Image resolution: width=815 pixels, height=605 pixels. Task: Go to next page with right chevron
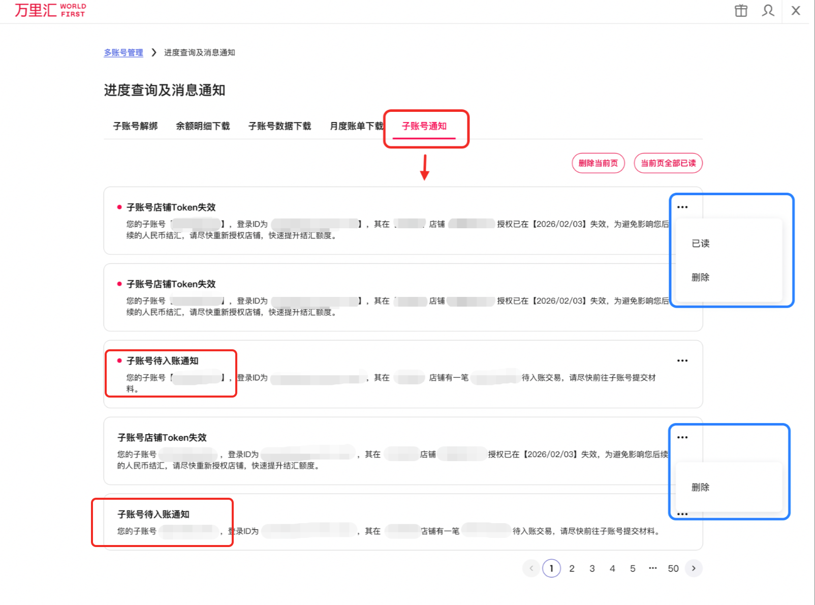pyautogui.click(x=694, y=568)
